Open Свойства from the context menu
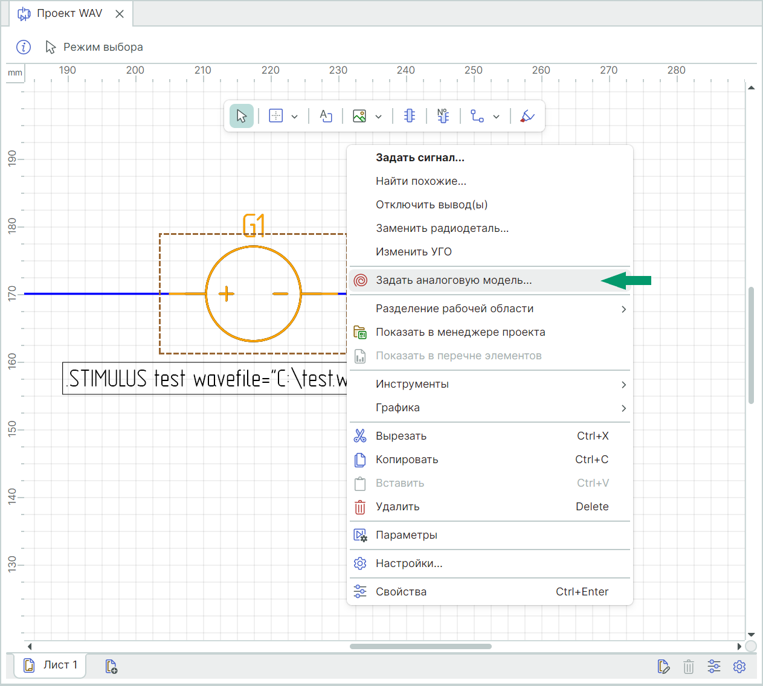The height and width of the screenshot is (686, 763). (401, 592)
